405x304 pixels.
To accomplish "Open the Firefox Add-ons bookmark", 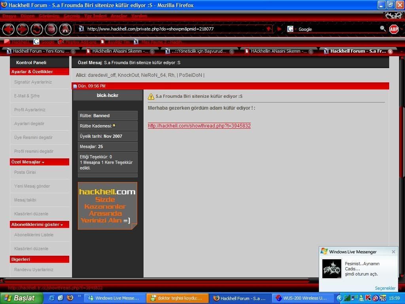I will pos(77,42).
